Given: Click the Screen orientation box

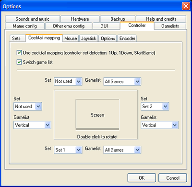Looking at the screenshot, I should (97, 115).
